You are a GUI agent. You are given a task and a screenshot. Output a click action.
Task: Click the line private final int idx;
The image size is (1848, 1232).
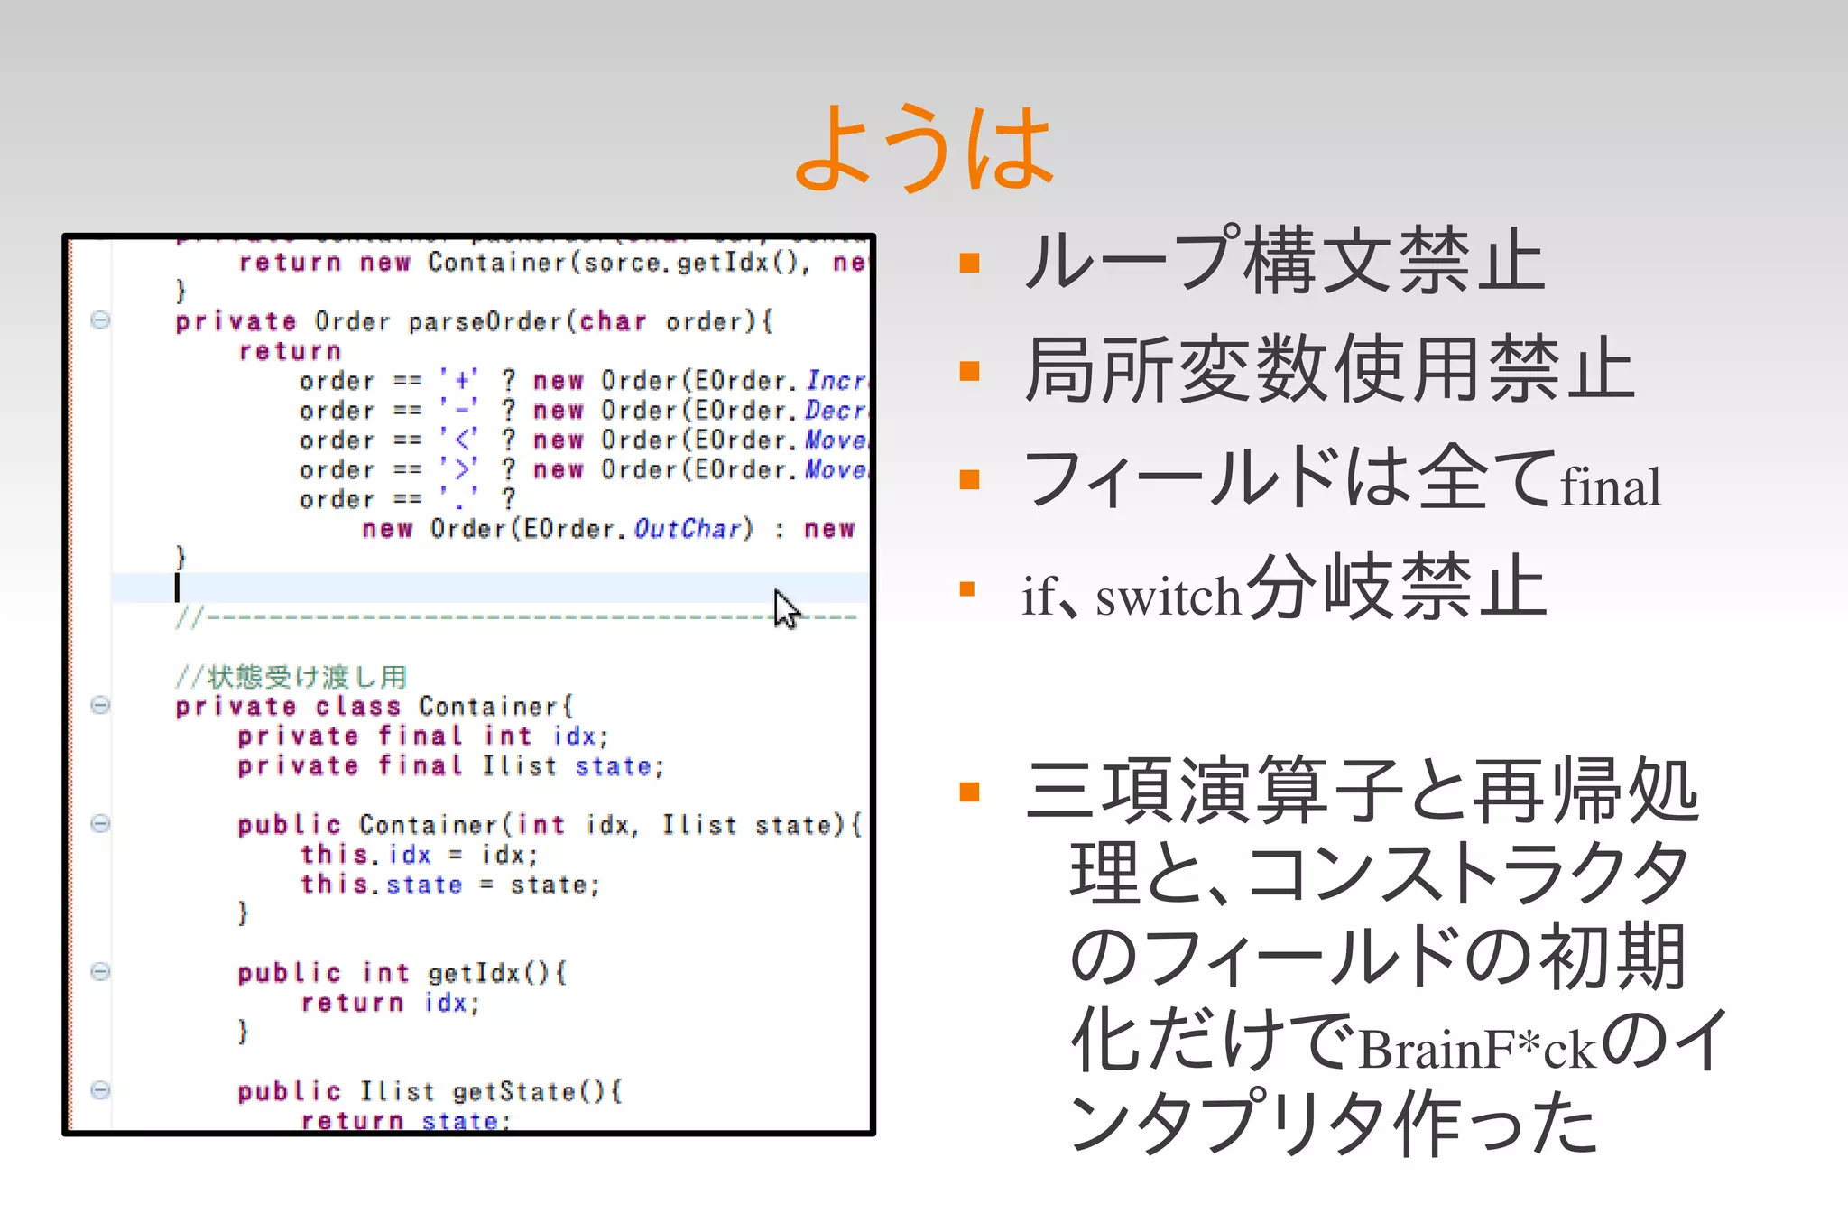[x=423, y=736]
